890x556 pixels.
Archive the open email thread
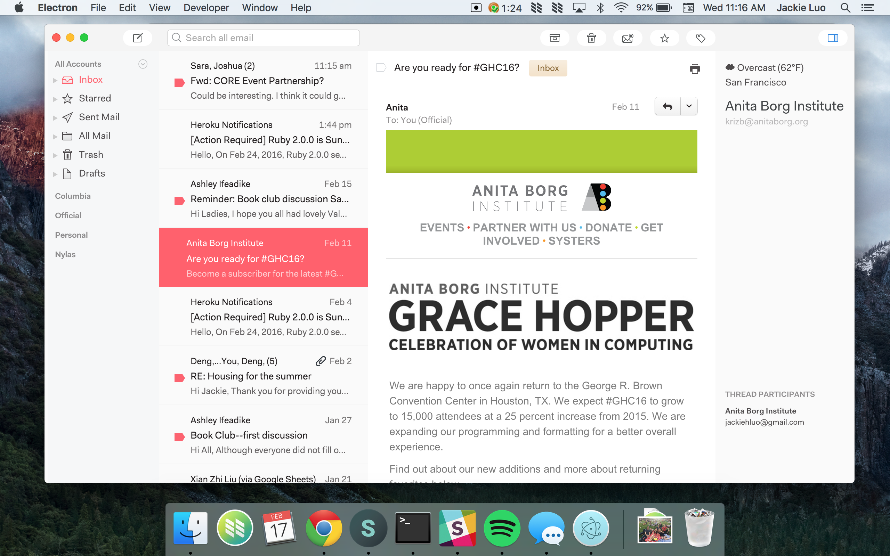[x=555, y=38]
